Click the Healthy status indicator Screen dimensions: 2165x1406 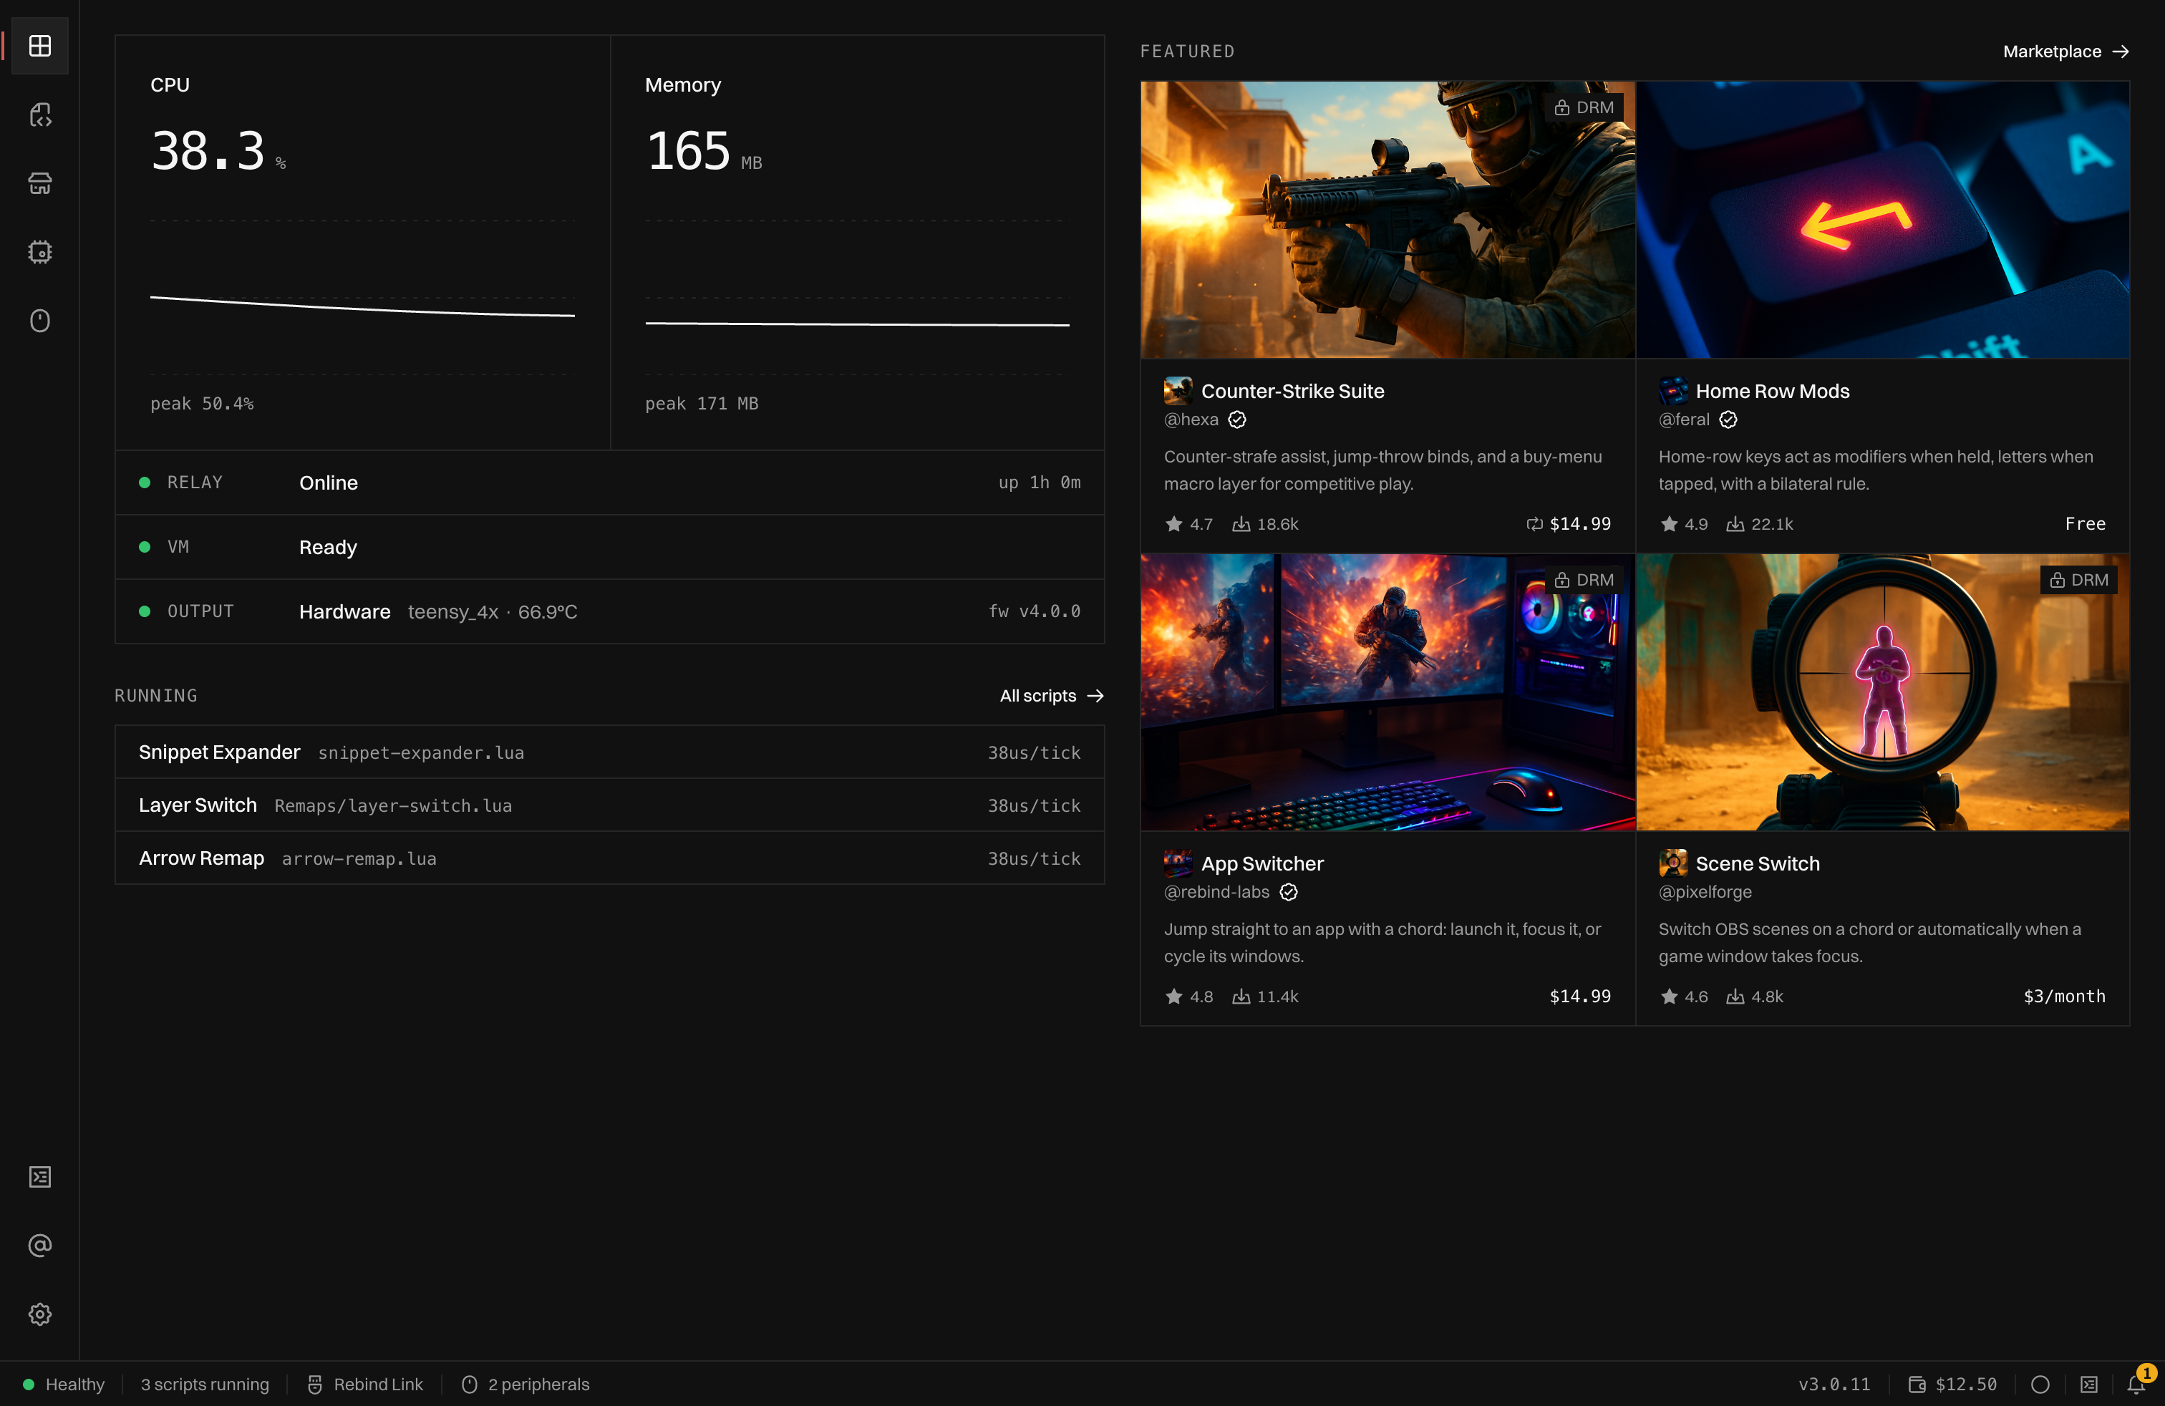(x=64, y=1385)
